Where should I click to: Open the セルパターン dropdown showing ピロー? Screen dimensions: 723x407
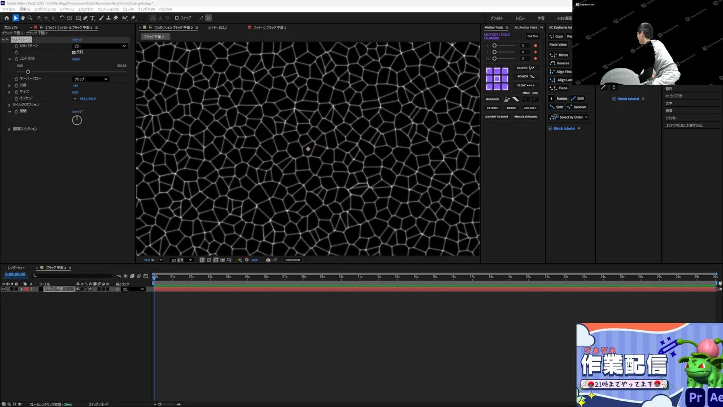coord(100,46)
